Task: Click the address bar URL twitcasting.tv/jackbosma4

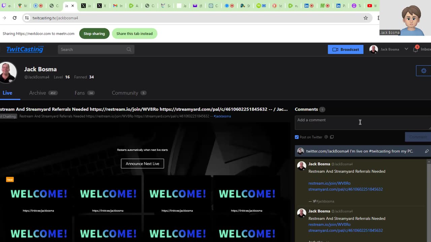Action: pos(55,18)
